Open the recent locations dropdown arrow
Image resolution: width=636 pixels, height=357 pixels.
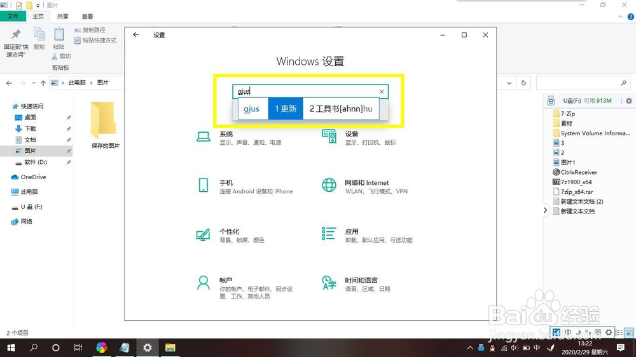click(x=33, y=83)
